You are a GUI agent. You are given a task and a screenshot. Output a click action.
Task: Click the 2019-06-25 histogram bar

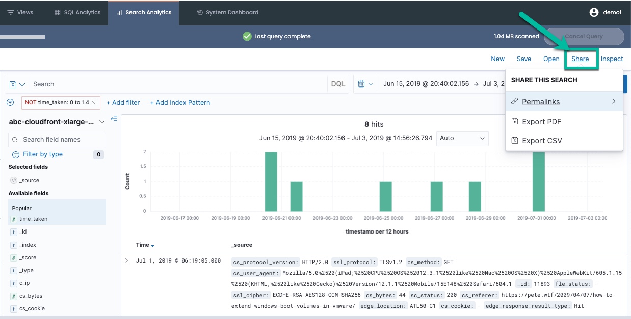tap(386, 196)
